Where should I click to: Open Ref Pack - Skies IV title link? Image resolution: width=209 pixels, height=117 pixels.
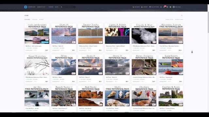pyautogui.click(x=58, y=46)
